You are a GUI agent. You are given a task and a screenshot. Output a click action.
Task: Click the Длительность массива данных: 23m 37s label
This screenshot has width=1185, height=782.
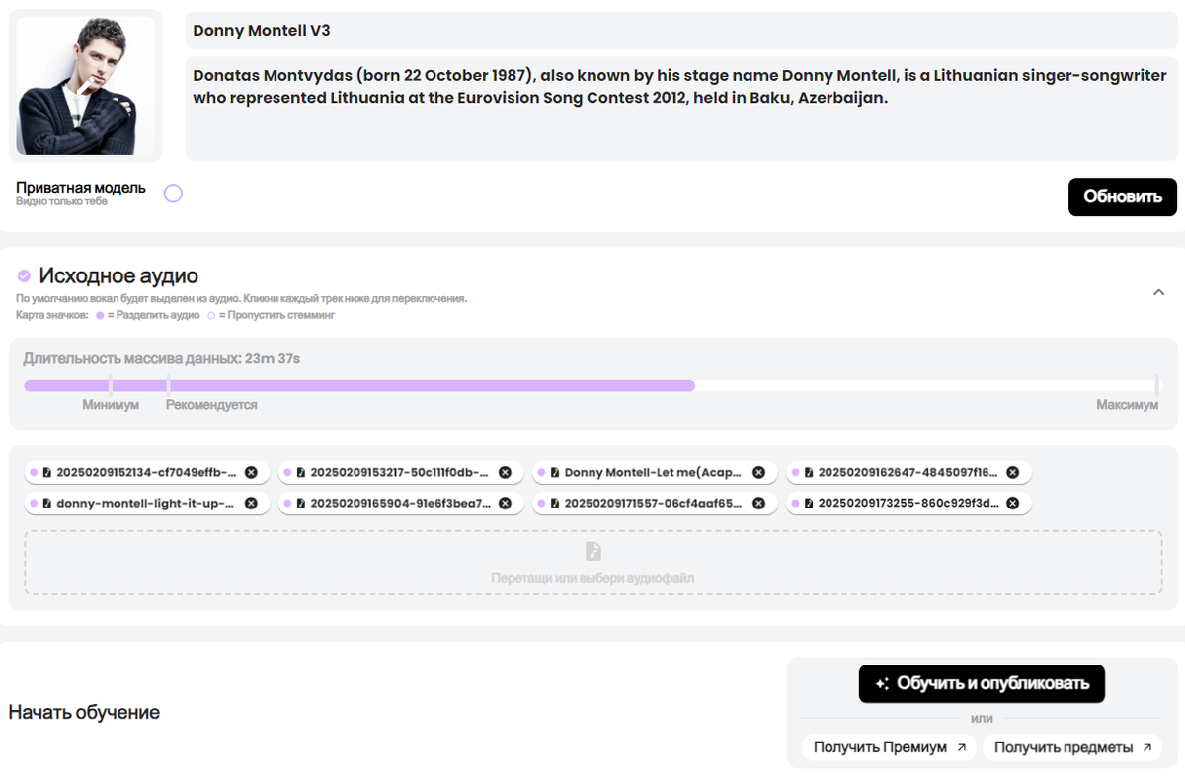tap(162, 358)
